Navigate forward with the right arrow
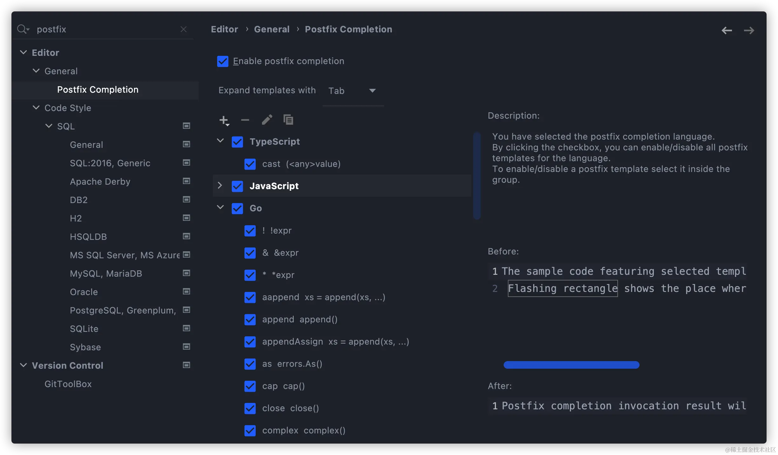This screenshot has height=455, width=778. (x=749, y=30)
